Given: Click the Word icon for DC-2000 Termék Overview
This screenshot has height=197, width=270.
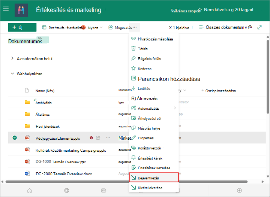Looking at the screenshot, I should 27,173.
